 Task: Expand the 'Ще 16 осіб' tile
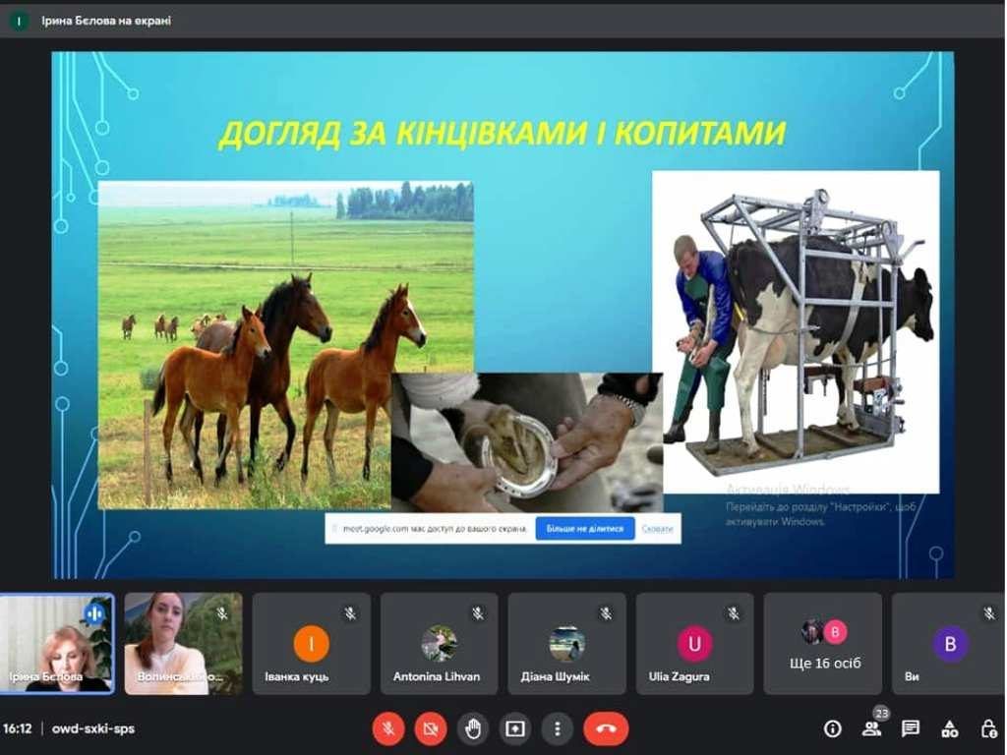point(823,644)
